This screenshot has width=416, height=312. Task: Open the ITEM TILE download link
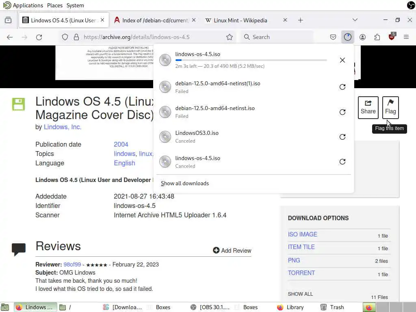(x=301, y=247)
